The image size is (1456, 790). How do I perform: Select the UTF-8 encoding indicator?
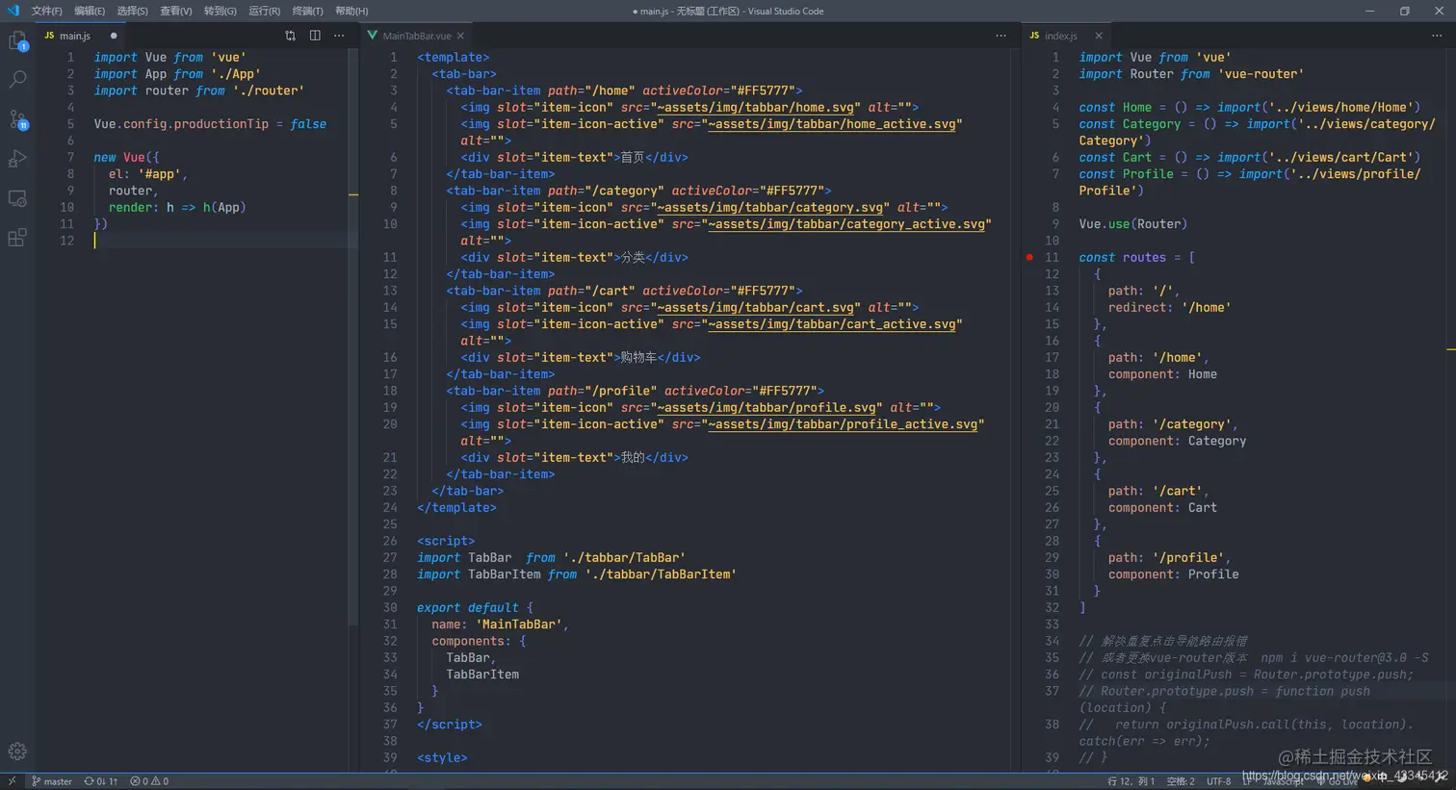(1219, 781)
